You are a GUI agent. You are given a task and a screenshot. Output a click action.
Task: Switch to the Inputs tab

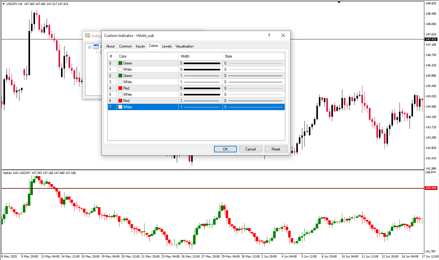point(140,46)
